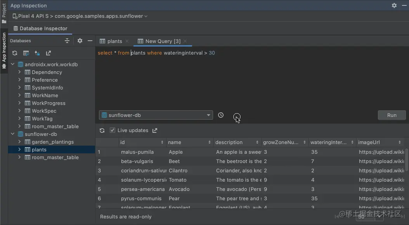This screenshot has width=409, height=225.
Task: Click the persea-americana id cell
Action: (x=143, y=189)
